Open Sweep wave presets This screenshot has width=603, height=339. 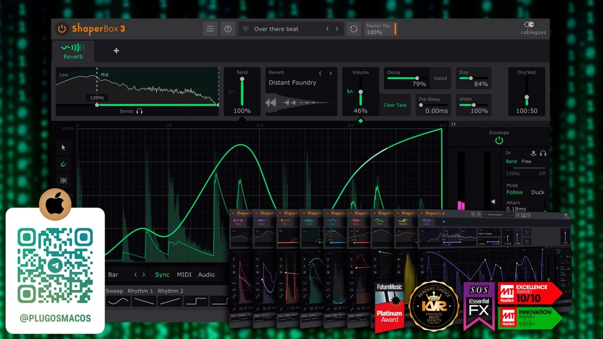(x=114, y=291)
